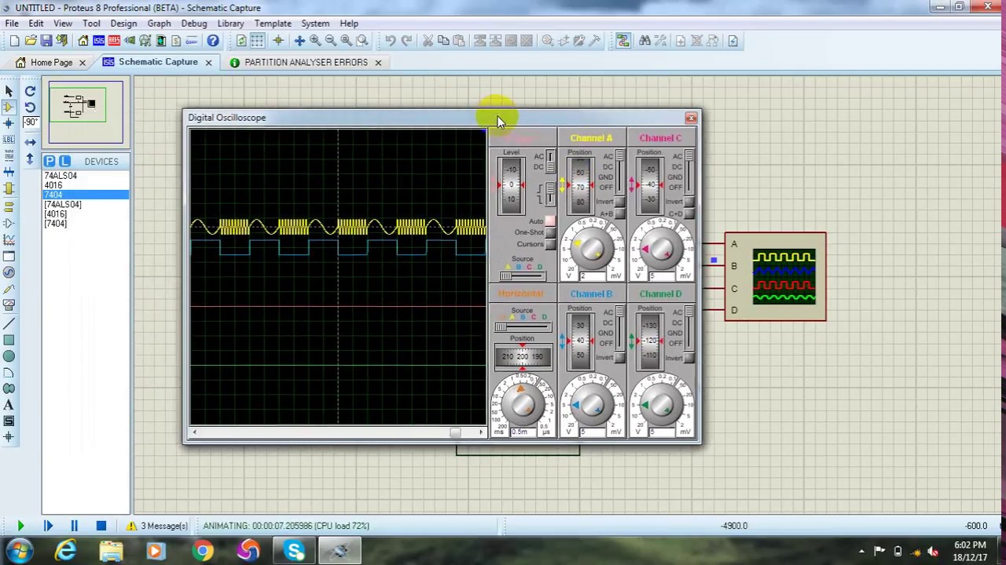Toggle the Channel A A+B button
The width and height of the screenshot is (1006, 565).
(620, 213)
